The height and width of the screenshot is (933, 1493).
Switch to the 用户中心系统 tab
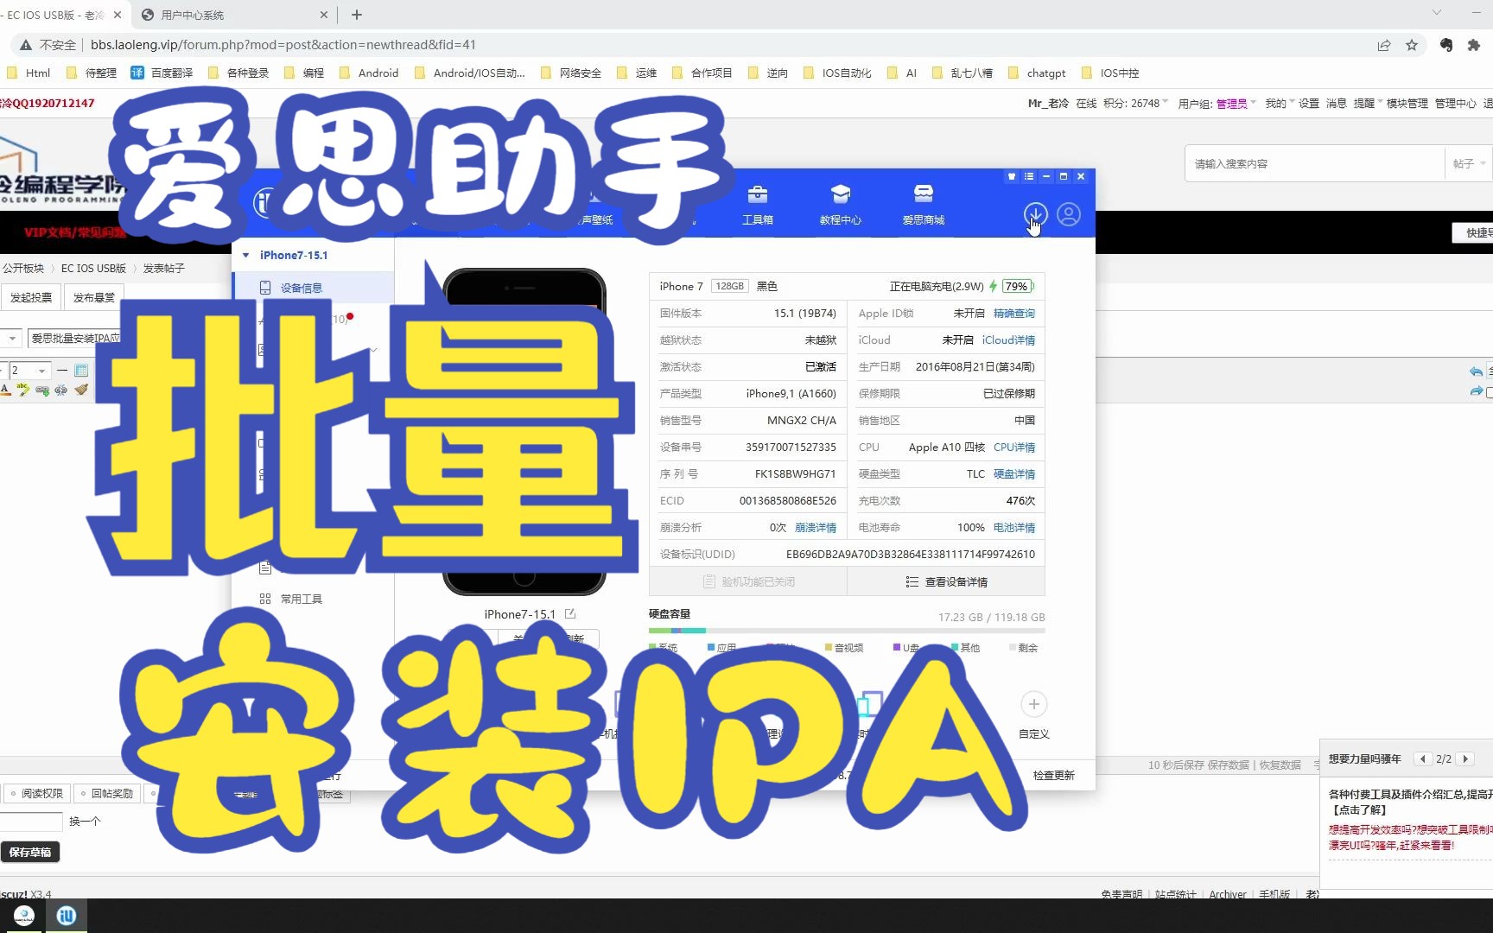pyautogui.click(x=233, y=15)
